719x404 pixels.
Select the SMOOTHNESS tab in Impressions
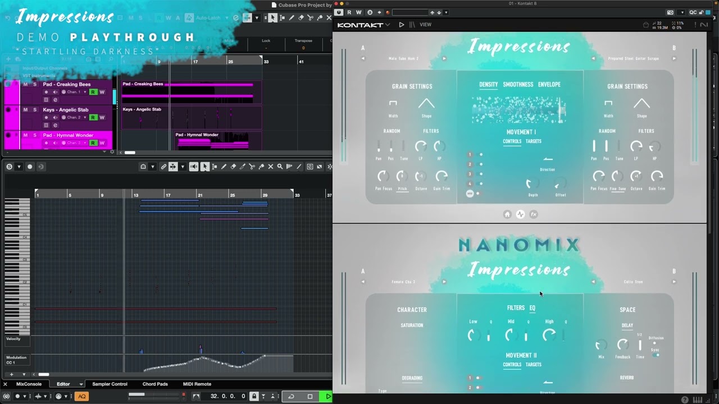(518, 85)
